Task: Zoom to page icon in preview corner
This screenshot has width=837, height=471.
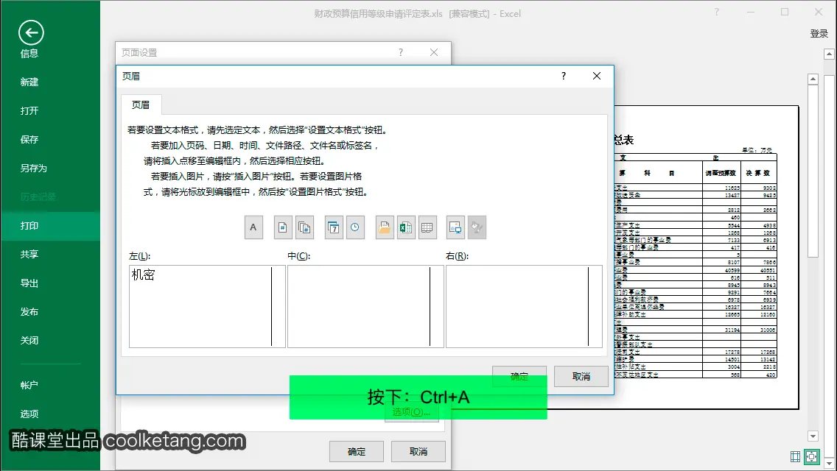Action: [811, 456]
